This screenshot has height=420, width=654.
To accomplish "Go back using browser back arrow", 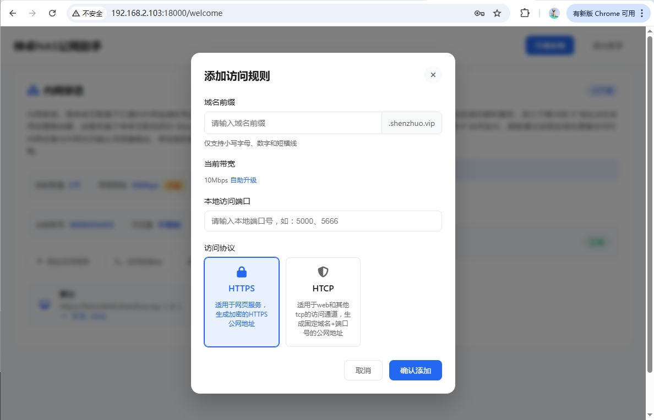I will click(13, 13).
